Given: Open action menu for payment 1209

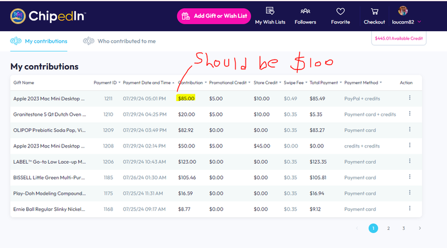Looking at the screenshot, I should point(410,130).
